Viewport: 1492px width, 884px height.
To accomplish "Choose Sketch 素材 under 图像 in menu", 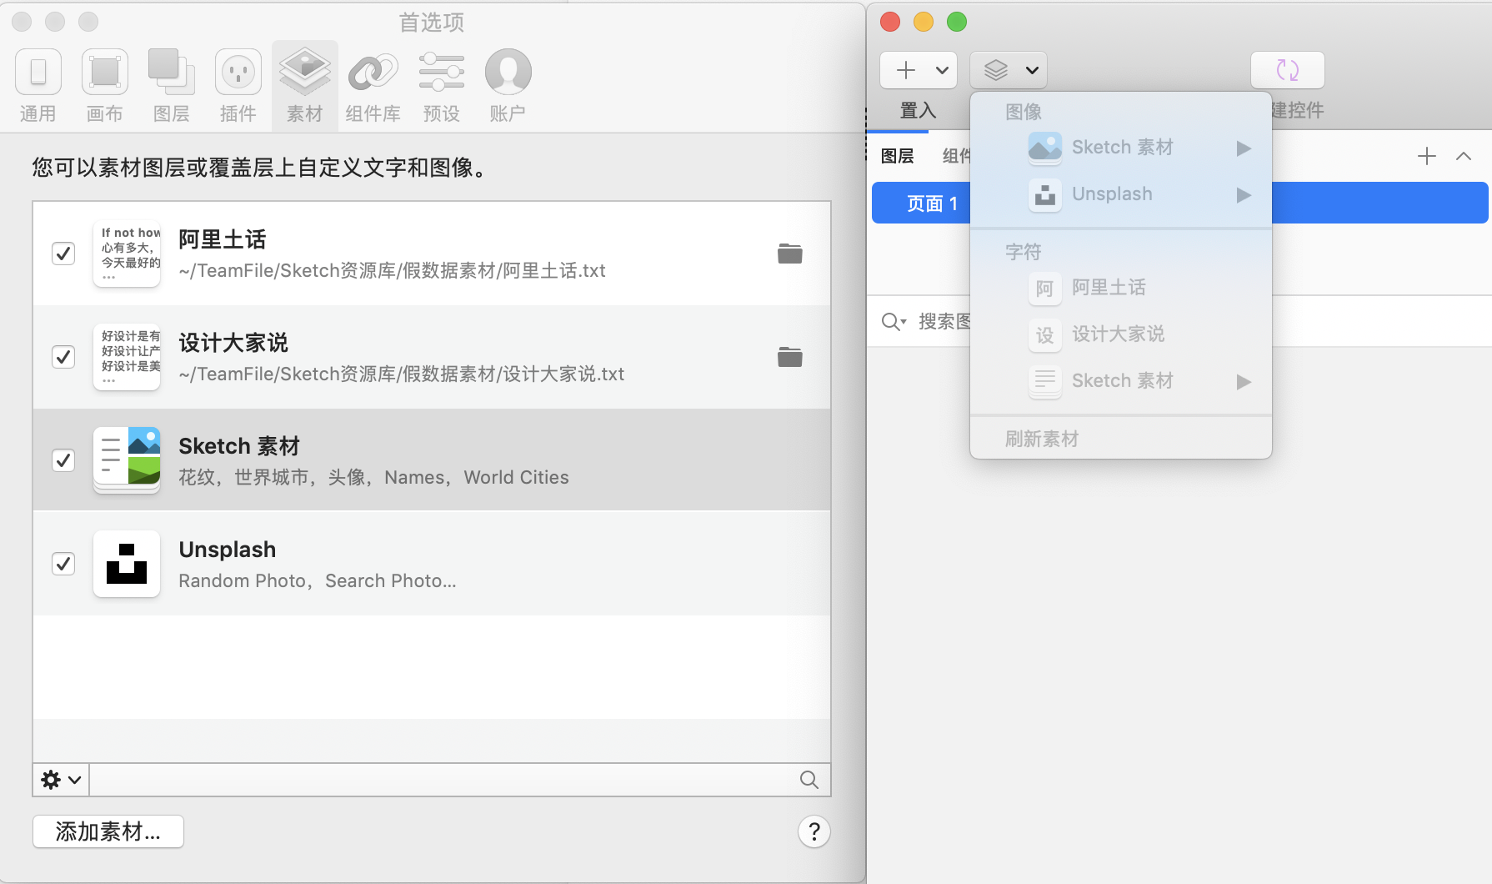I will [1121, 148].
